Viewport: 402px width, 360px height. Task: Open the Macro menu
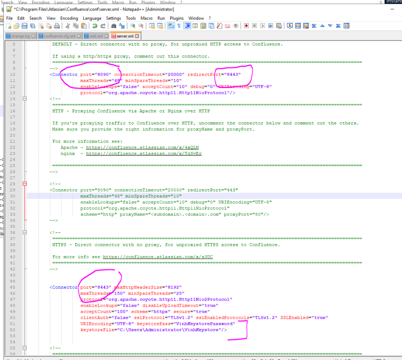pyautogui.click(x=146, y=18)
